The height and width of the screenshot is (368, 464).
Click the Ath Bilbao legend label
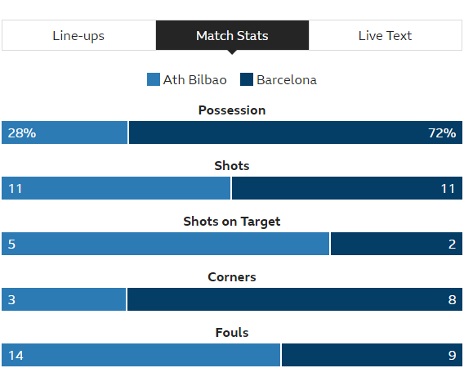coord(195,80)
